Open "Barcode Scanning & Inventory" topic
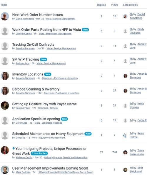The height and width of the screenshot is (177, 147). 36,89
